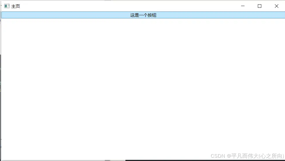Click the 主页 window app icon

pos(7,6)
